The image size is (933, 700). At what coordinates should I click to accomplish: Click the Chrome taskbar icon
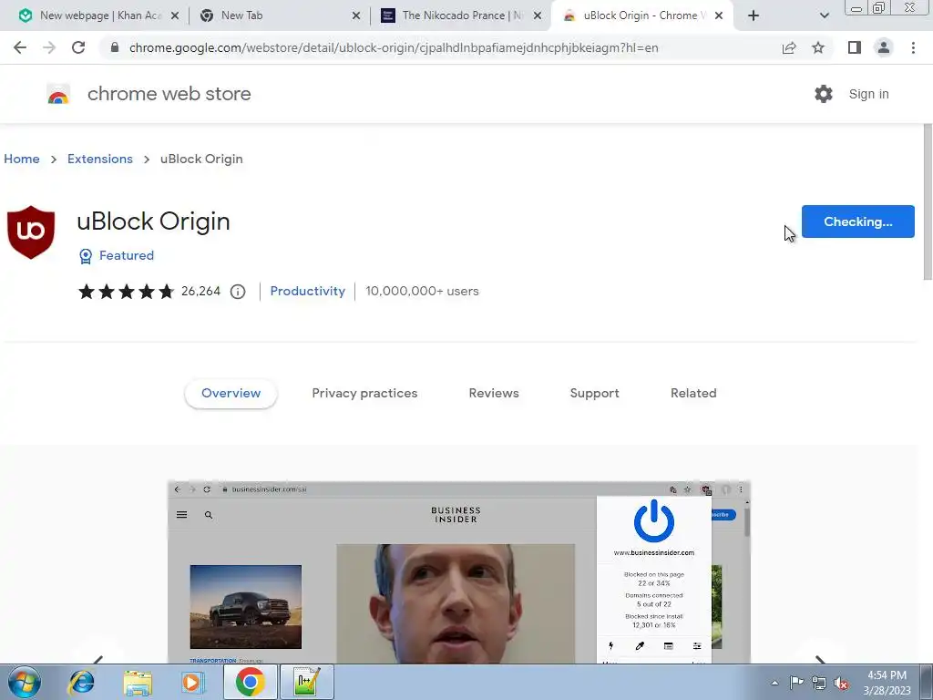tap(250, 682)
